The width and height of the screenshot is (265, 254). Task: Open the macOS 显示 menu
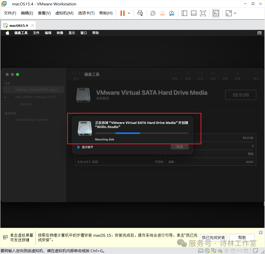pos(72,33)
